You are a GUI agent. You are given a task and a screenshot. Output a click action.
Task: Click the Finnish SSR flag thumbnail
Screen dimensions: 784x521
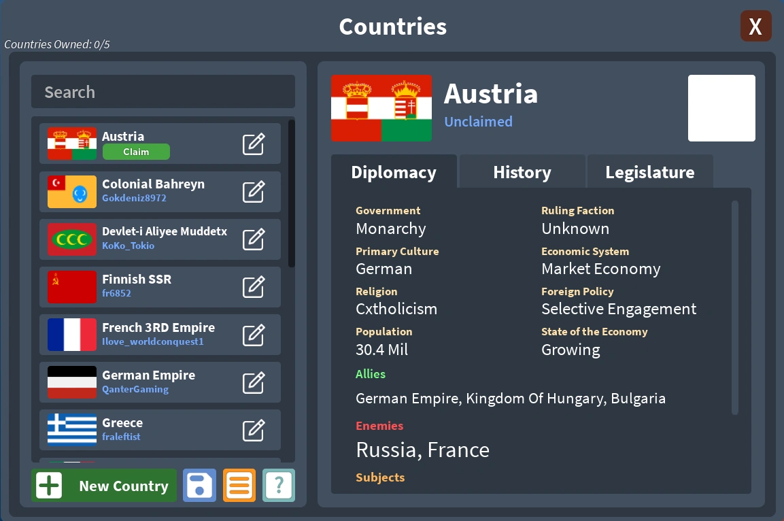pyautogui.click(x=71, y=286)
